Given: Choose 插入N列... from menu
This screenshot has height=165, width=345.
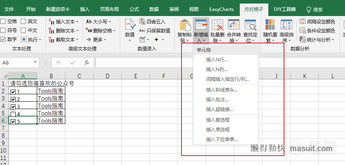Looking at the screenshot, I should (x=226, y=70).
